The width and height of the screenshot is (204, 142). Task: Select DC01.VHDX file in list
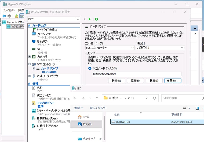[x=157, y=122]
